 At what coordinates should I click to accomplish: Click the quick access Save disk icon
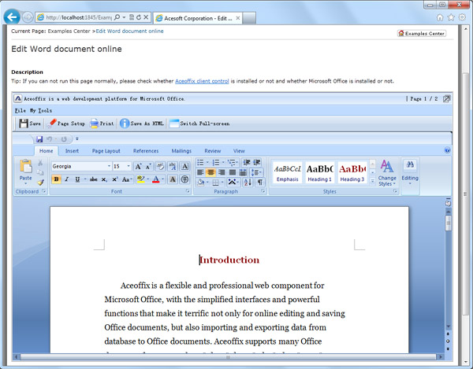(x=39, y=139)
